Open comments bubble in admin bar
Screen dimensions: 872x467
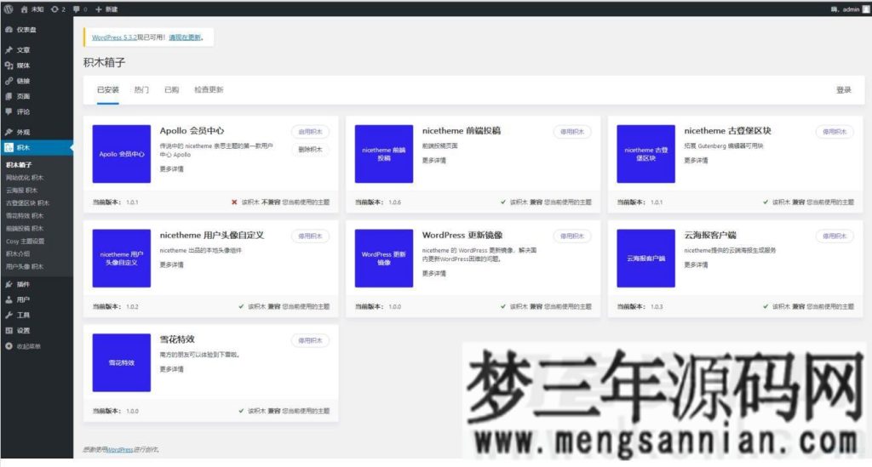coord(76,9)
